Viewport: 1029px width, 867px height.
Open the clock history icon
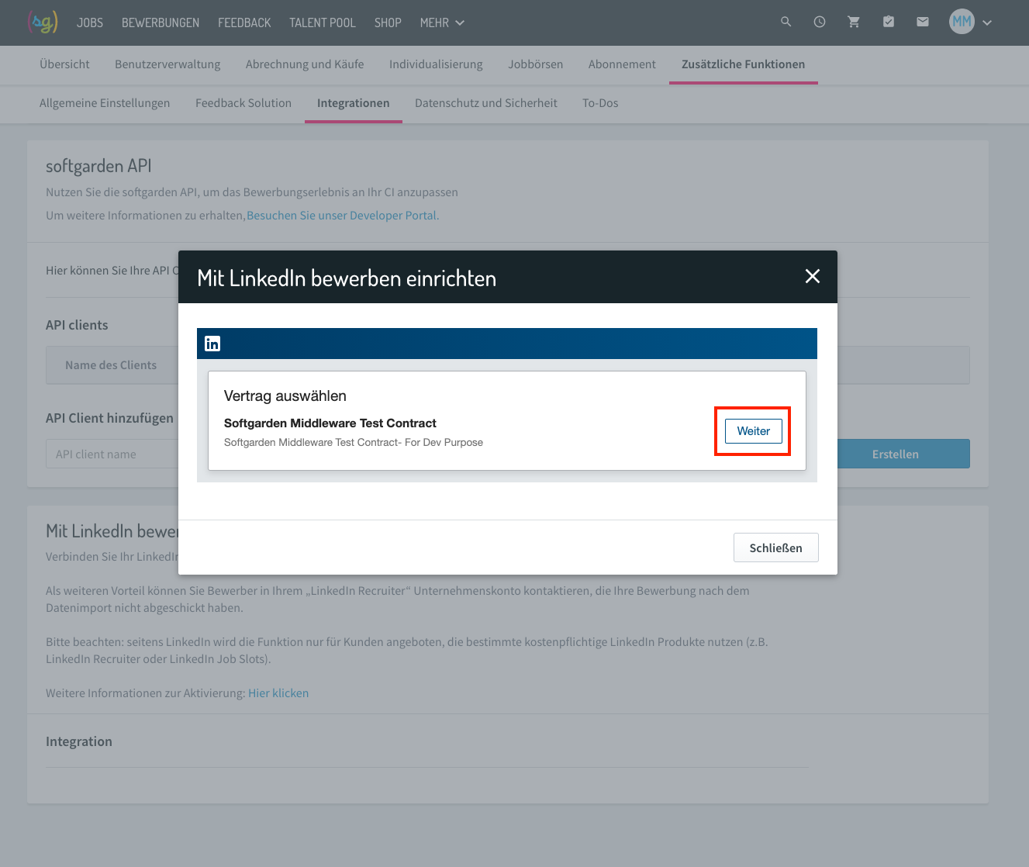pyautogui.click(x=820, y=22)
